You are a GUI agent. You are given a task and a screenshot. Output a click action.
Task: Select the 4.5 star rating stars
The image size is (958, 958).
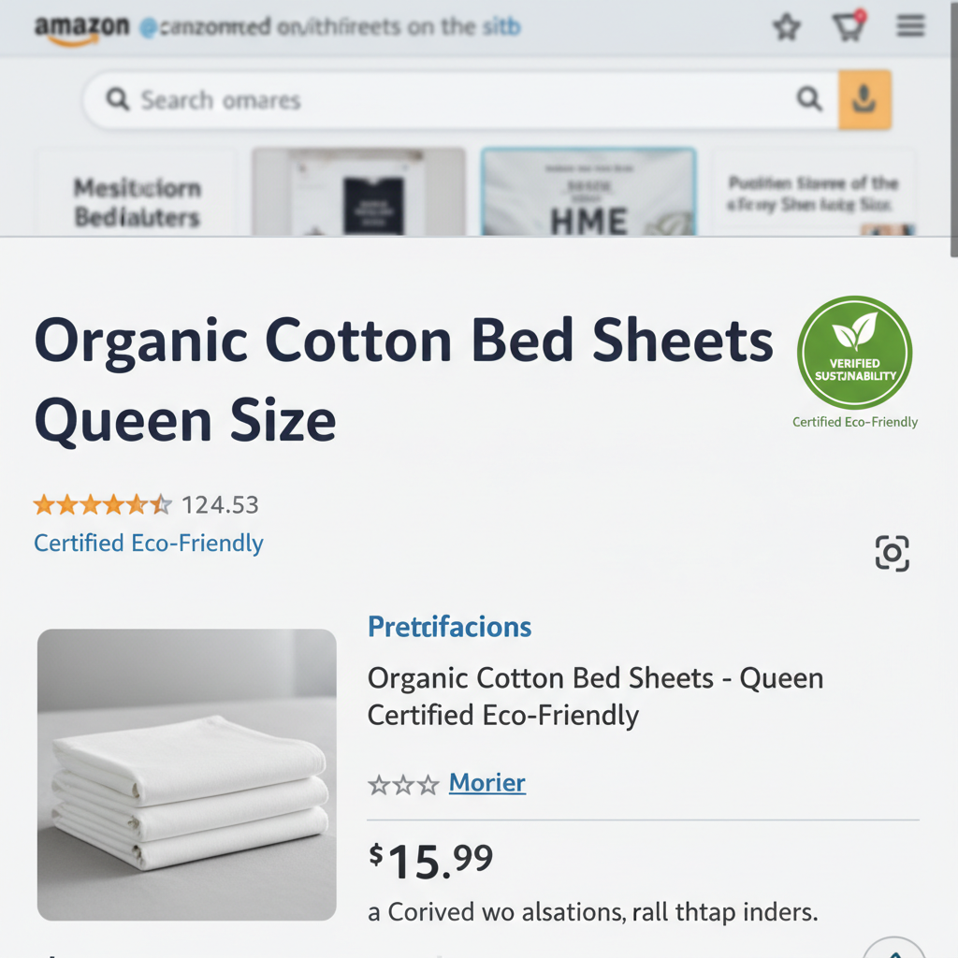pyautogui.click(x=102, y=504)
